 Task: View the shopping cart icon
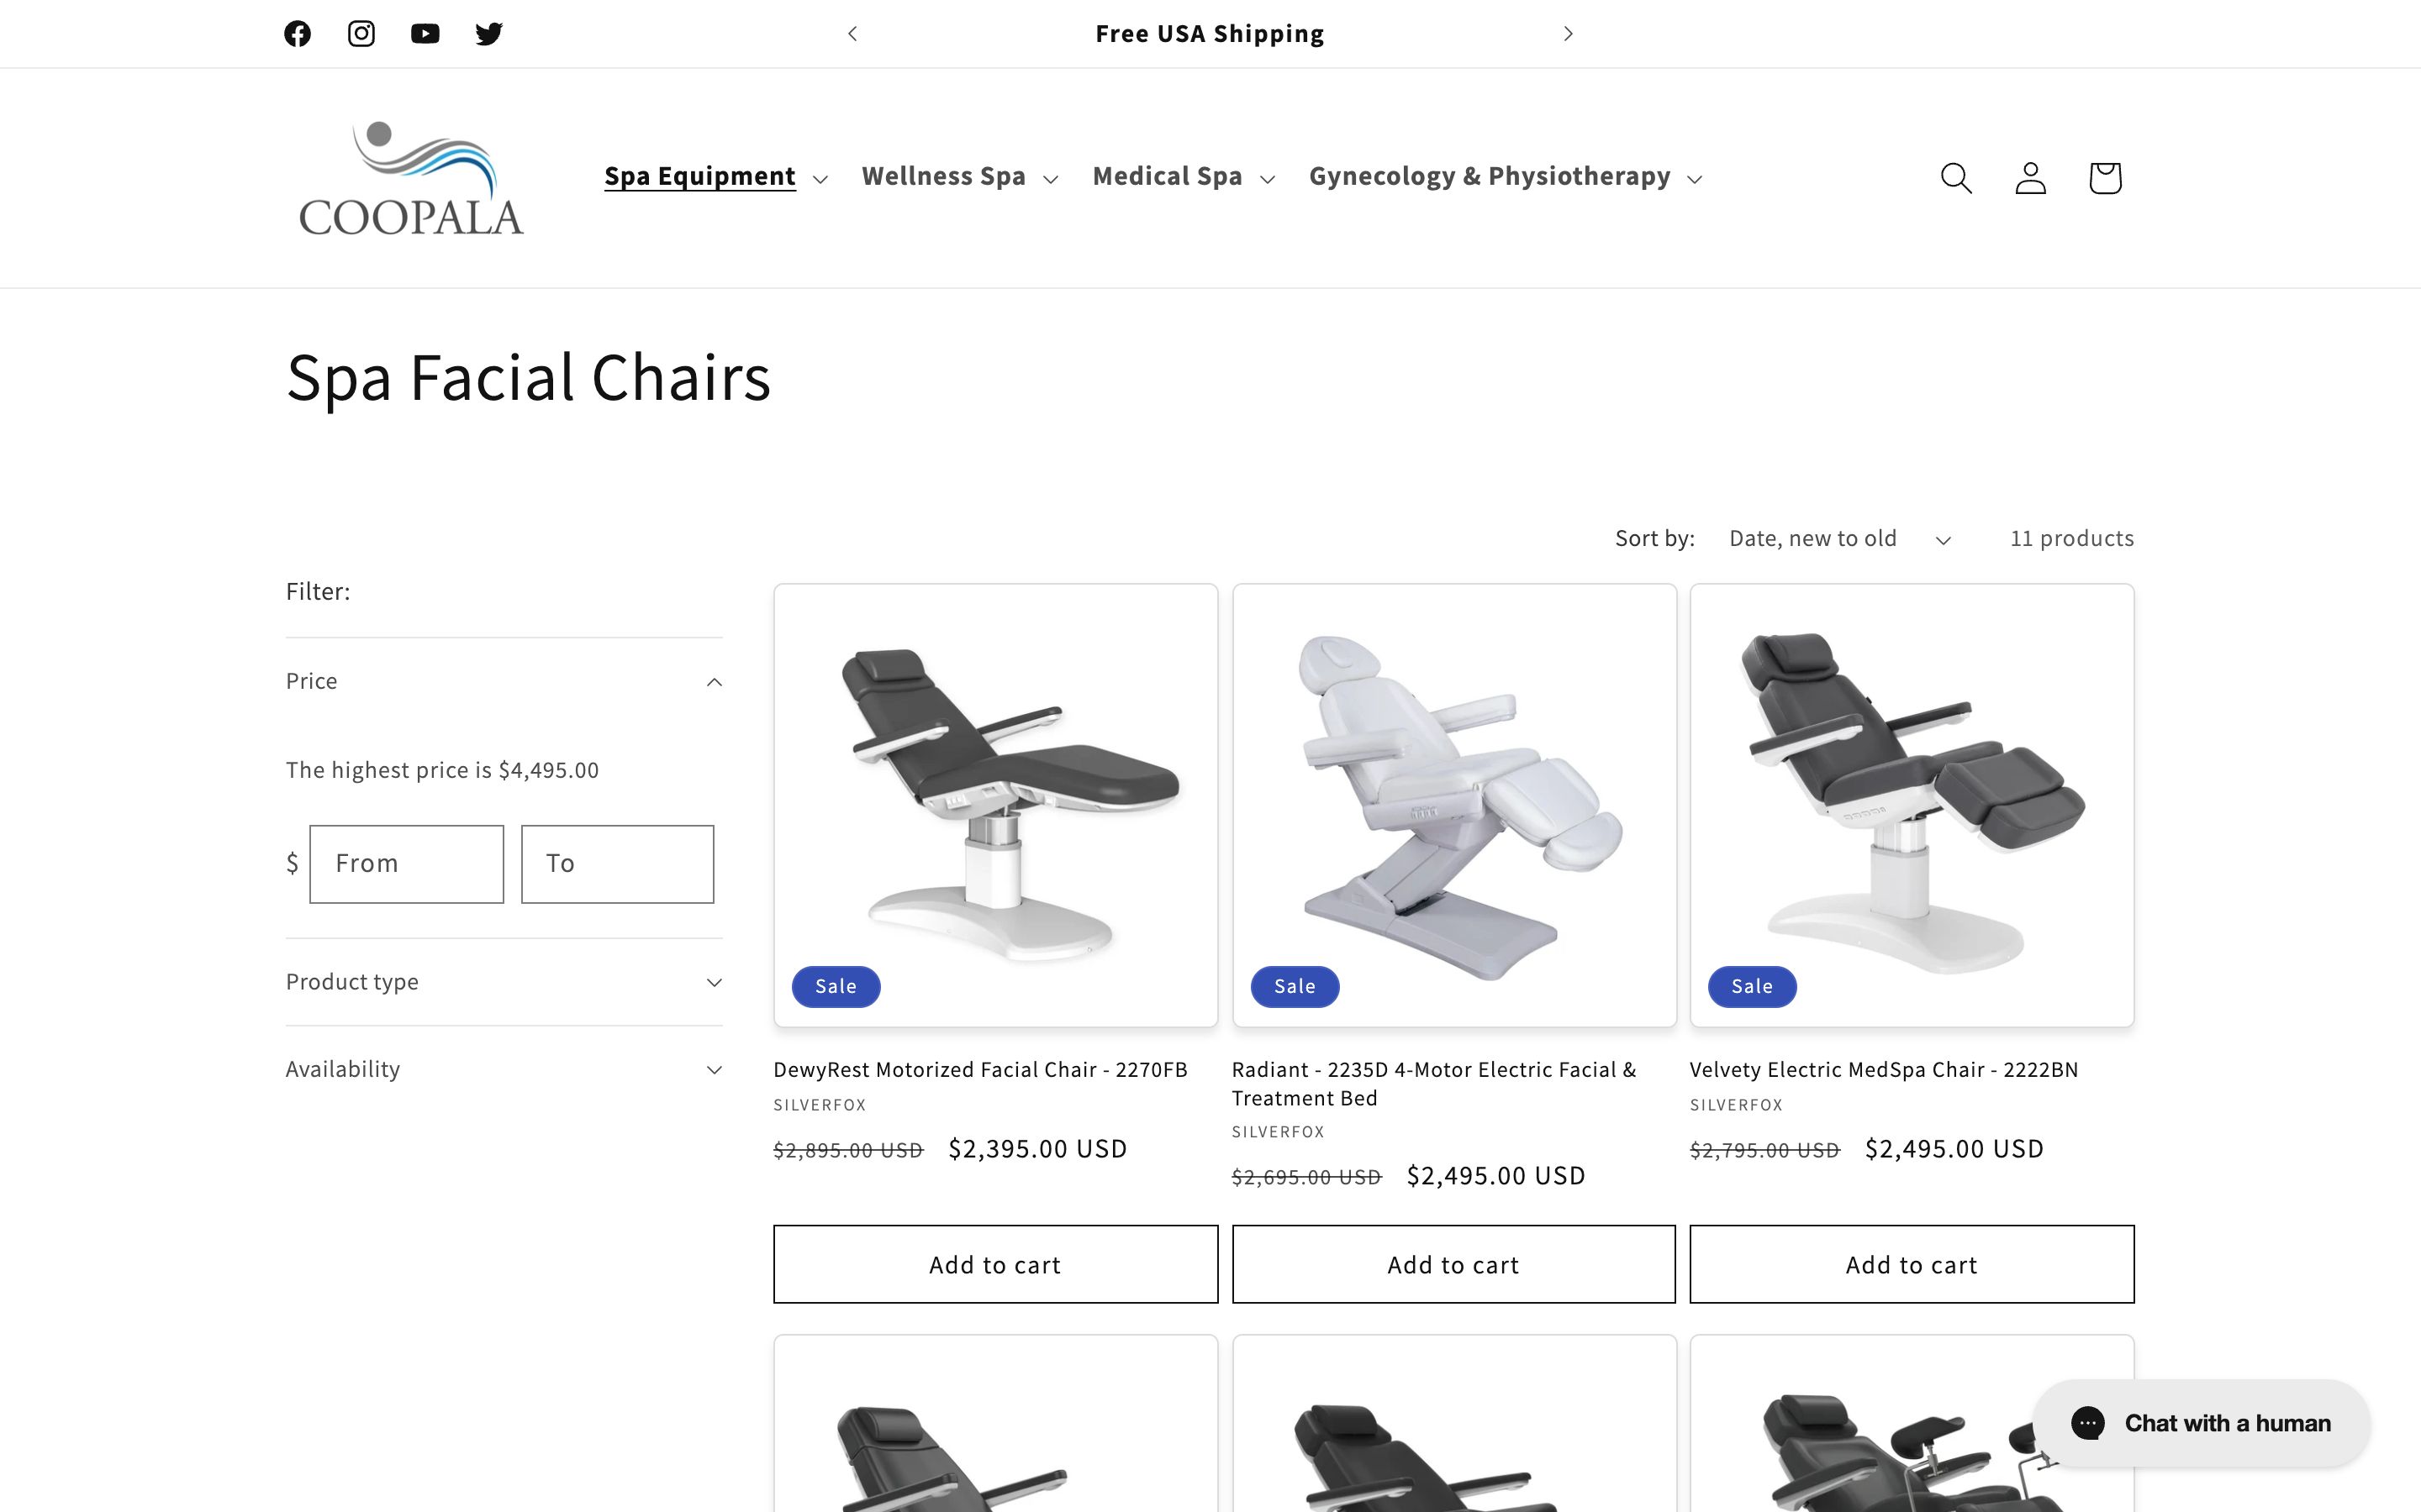coord(2104,177)
